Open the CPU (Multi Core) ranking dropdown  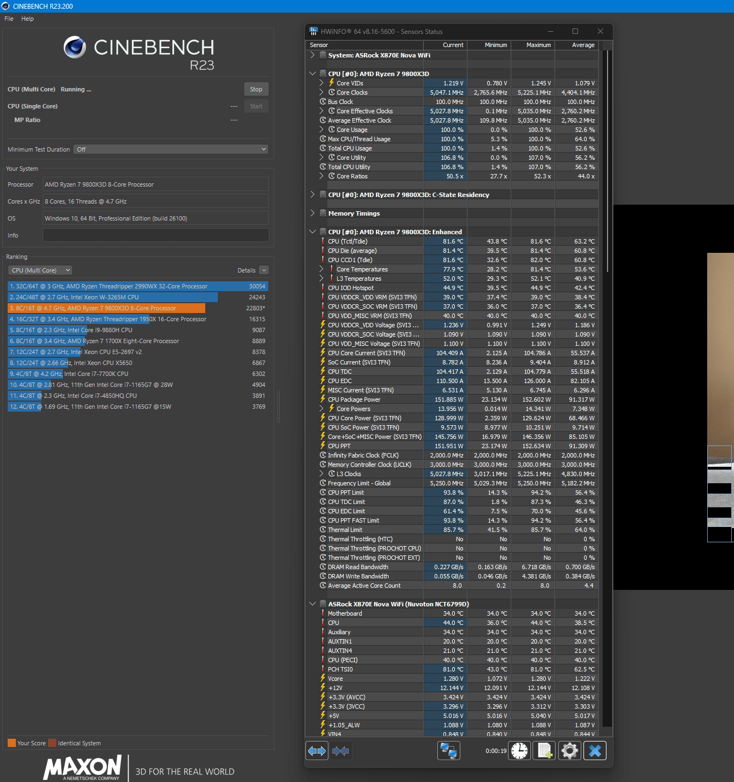[40, 270]
